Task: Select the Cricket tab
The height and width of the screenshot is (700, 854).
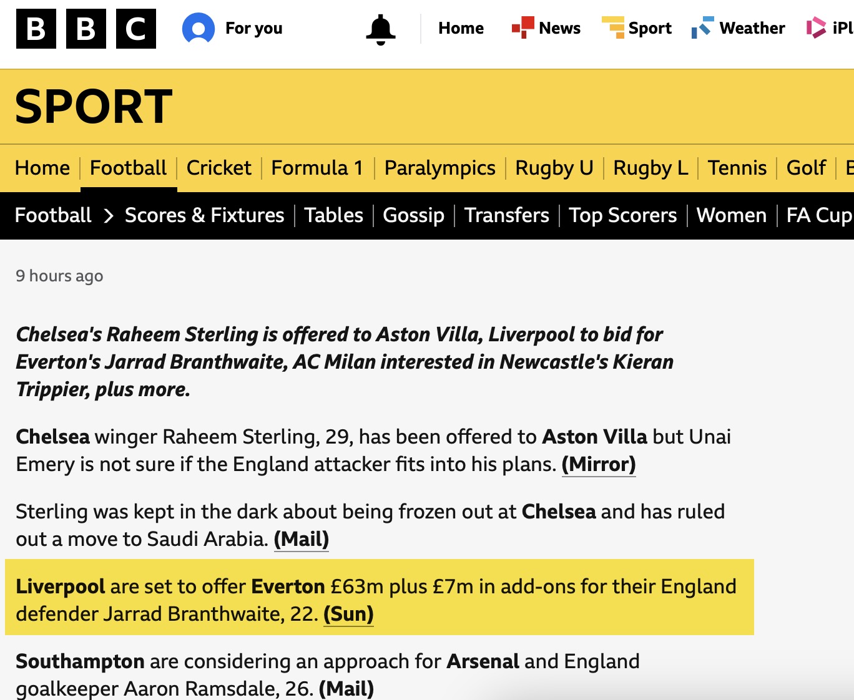Action: (218, 168)
